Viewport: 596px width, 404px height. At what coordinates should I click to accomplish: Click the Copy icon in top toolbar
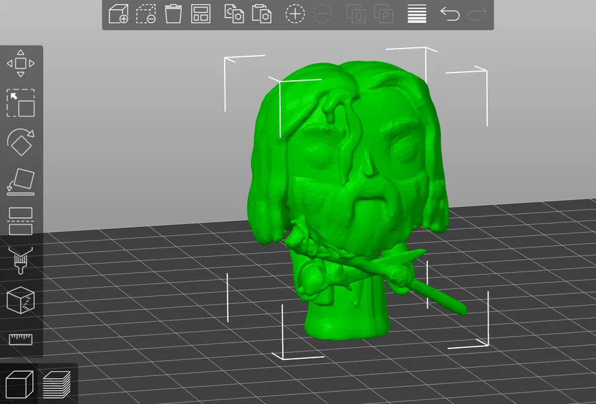[234, 14]
